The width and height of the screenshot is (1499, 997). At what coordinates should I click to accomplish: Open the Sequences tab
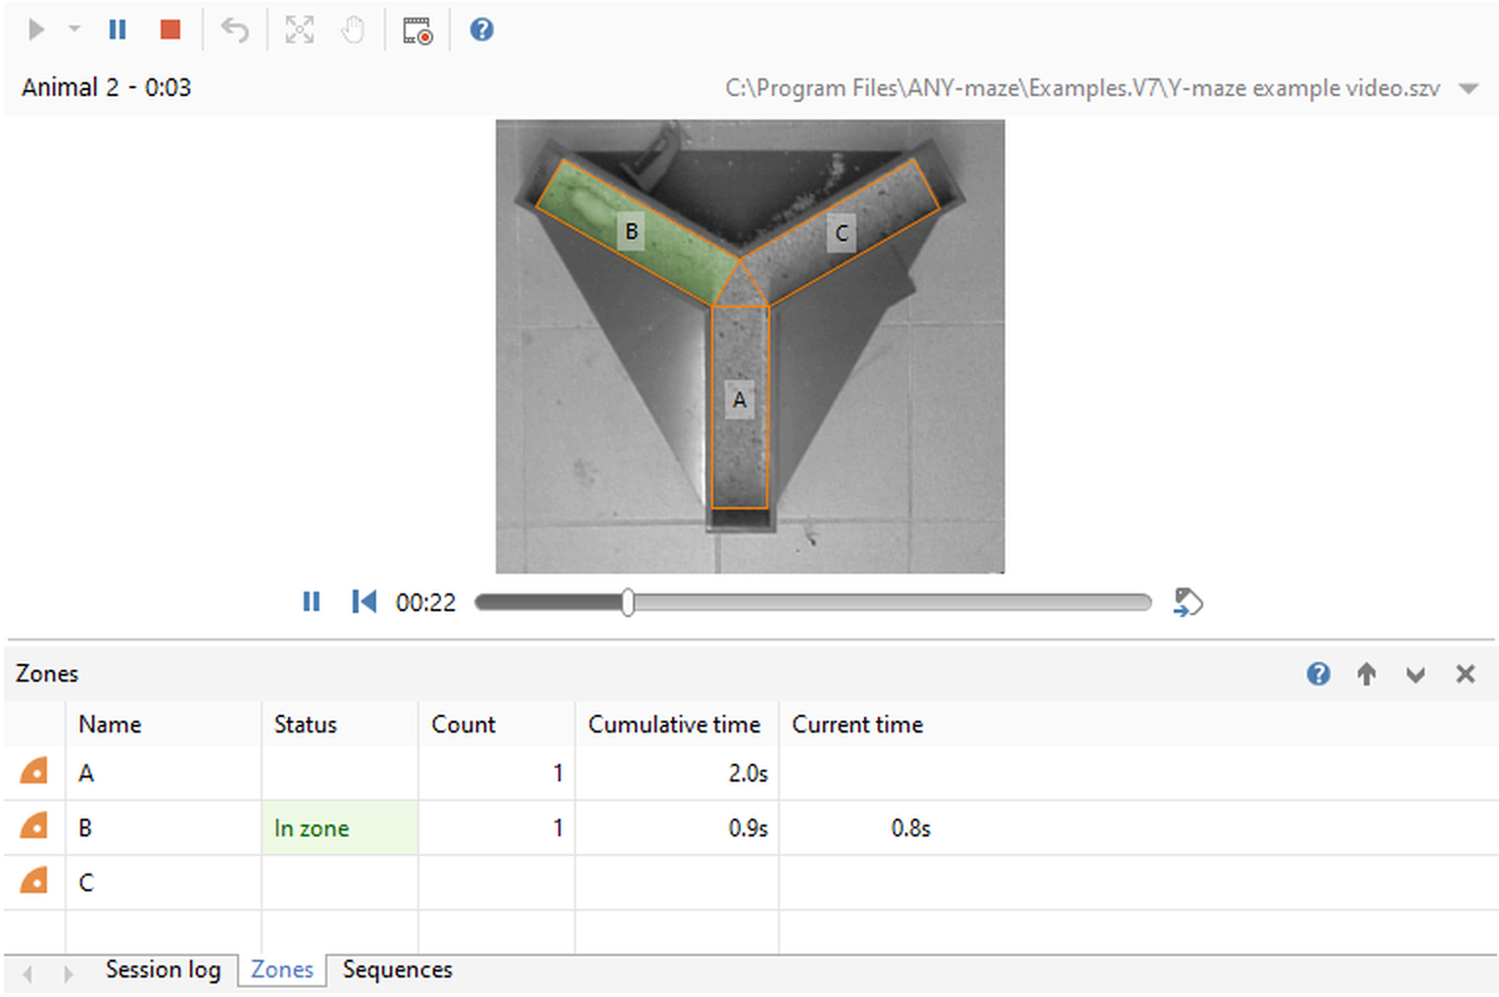pyautogui.click(x=398, y=970)
